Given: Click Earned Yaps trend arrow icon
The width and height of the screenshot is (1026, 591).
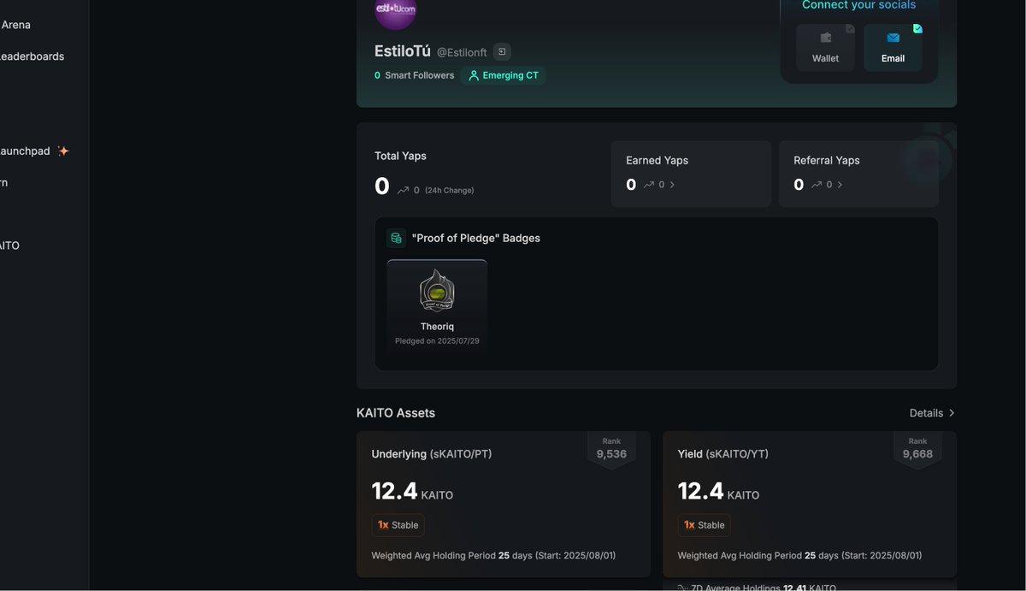Looking at the screenshot, I should tap(649, 185).
